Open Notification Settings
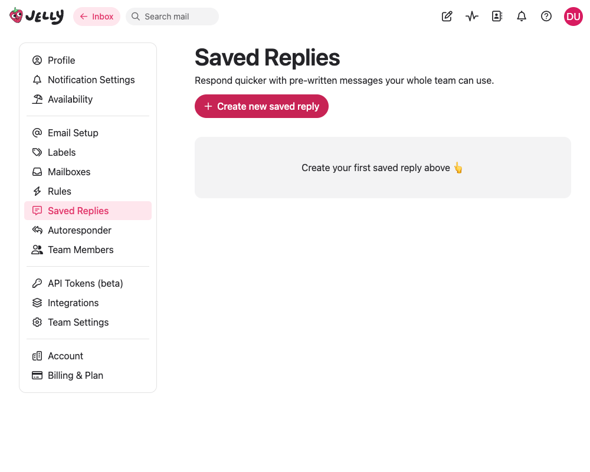 click(x=91, y=80)
